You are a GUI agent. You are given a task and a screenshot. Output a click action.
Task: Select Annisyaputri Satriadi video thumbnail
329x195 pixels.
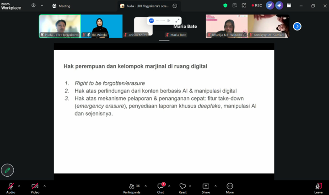coord(269,26)
